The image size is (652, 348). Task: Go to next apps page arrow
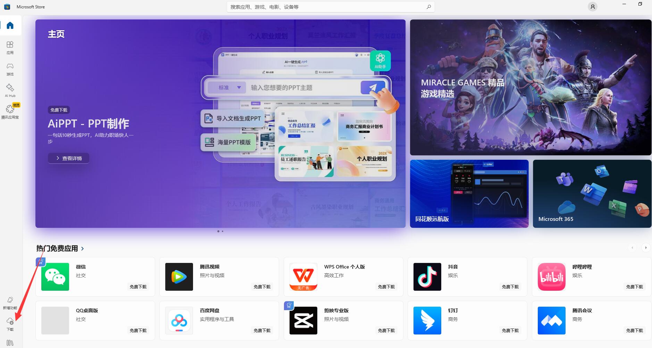pyautogui.click(x=646, y=248)
